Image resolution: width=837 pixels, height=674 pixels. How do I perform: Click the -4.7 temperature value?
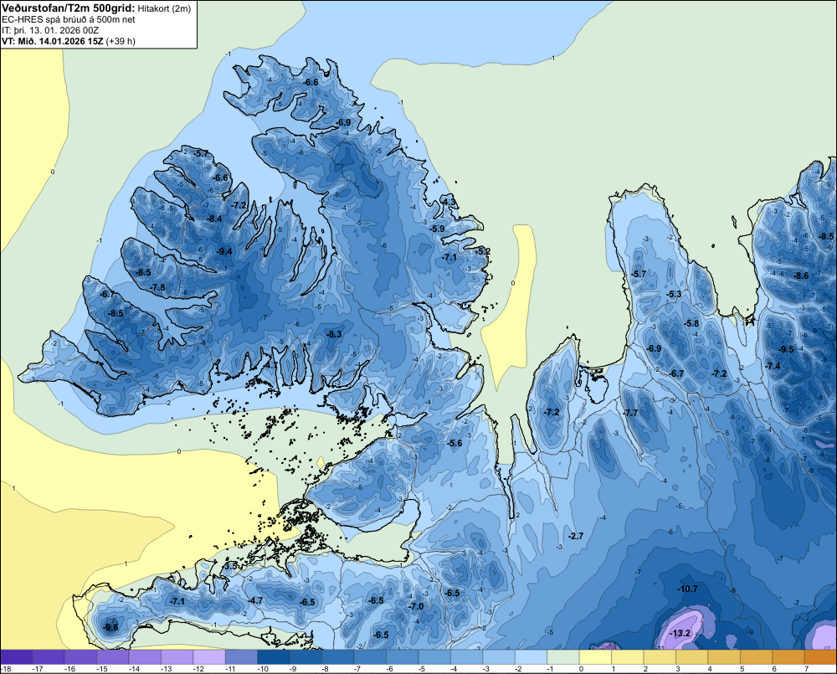point(255,600)
